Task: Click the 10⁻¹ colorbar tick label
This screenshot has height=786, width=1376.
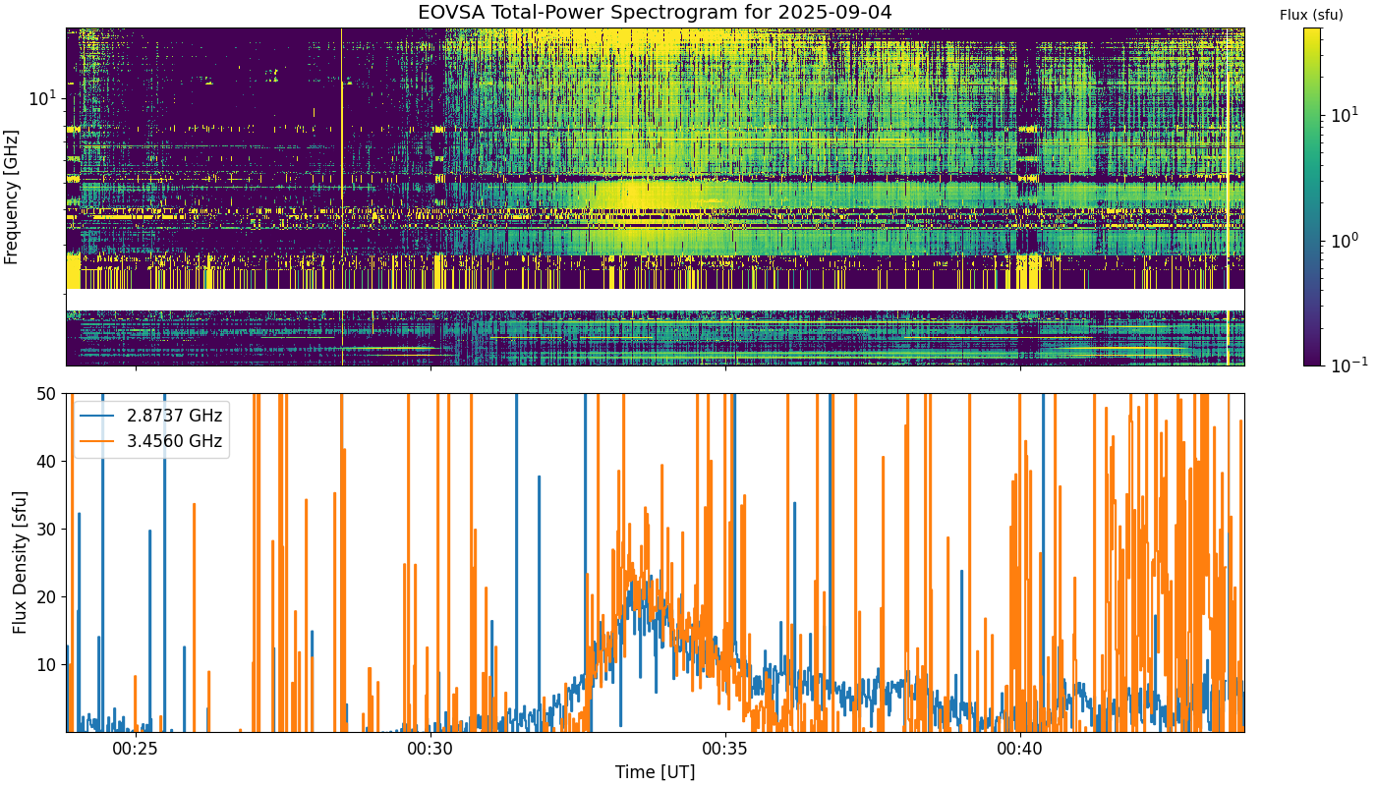Action: pos(1346,364)
